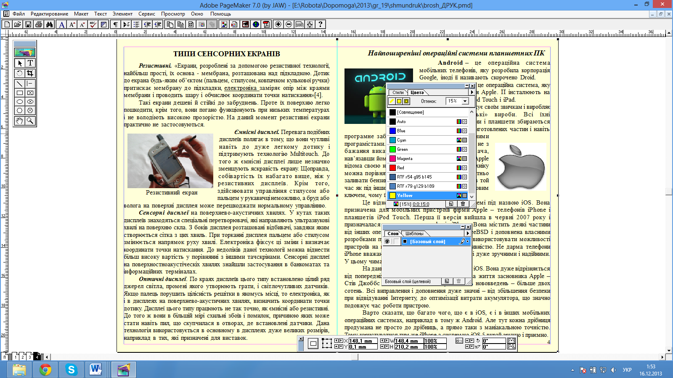Toggle lock box of Базовый слой layer
Viewport: 673px width, 378px height.
point(396,241)
